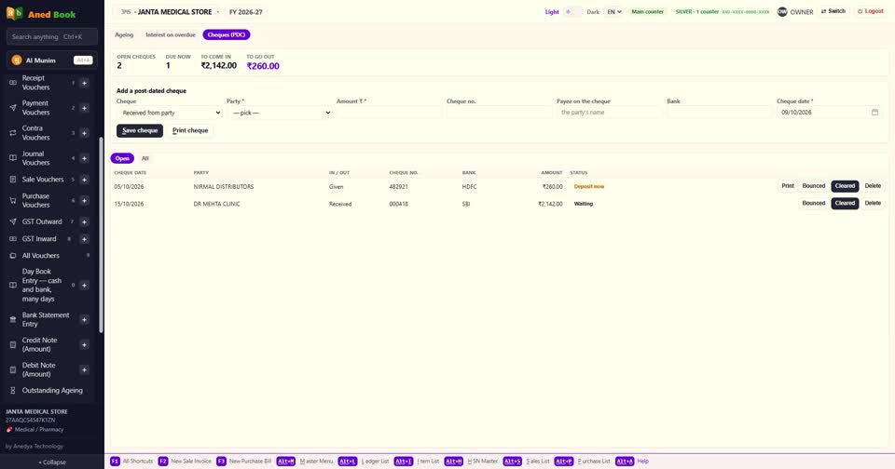Click the Al Munim avatar icon
Screen dimensions: 895x469
(x=17, y=60)
